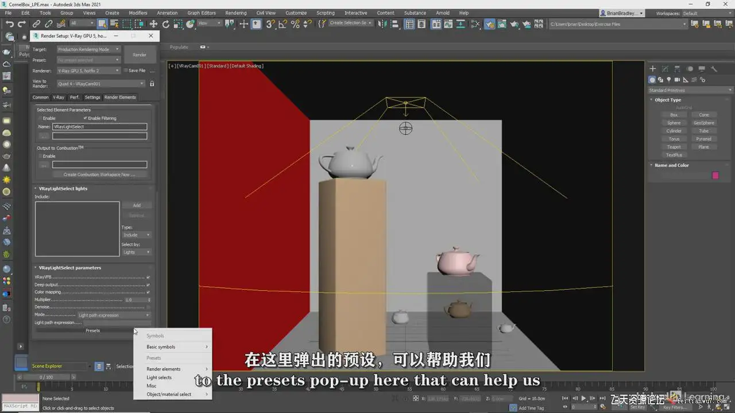The width and height of the screenshot is (735, 413).
Task: Select the Cameras category icon
Action: click(678, 80)
